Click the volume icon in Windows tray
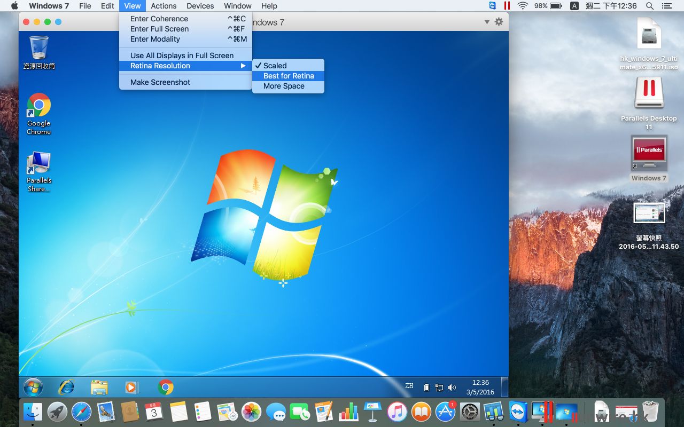684x427 pixels. [x=452, y=388]
